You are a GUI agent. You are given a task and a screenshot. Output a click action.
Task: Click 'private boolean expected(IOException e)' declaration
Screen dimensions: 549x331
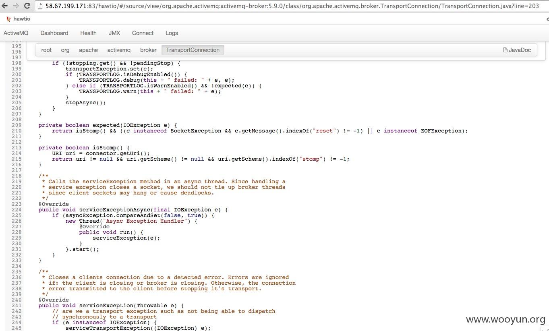tap(108, 125)
